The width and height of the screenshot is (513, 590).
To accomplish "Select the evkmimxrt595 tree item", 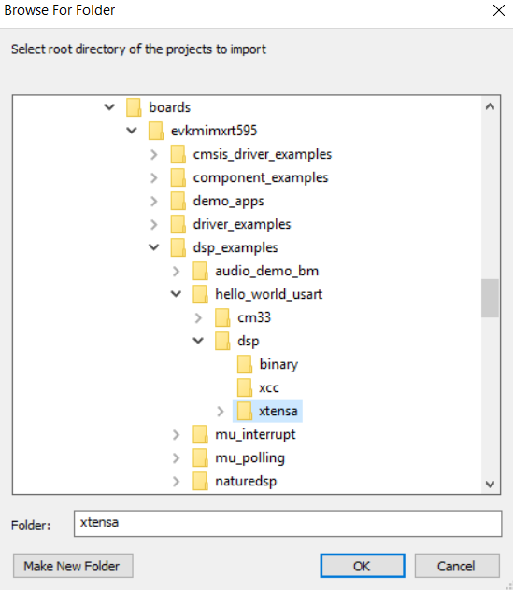I will point(214,131).
